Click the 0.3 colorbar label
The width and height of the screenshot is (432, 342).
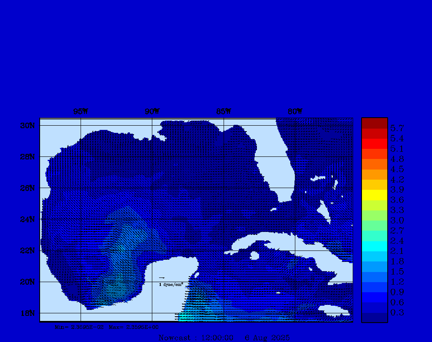tap(397, 312)
